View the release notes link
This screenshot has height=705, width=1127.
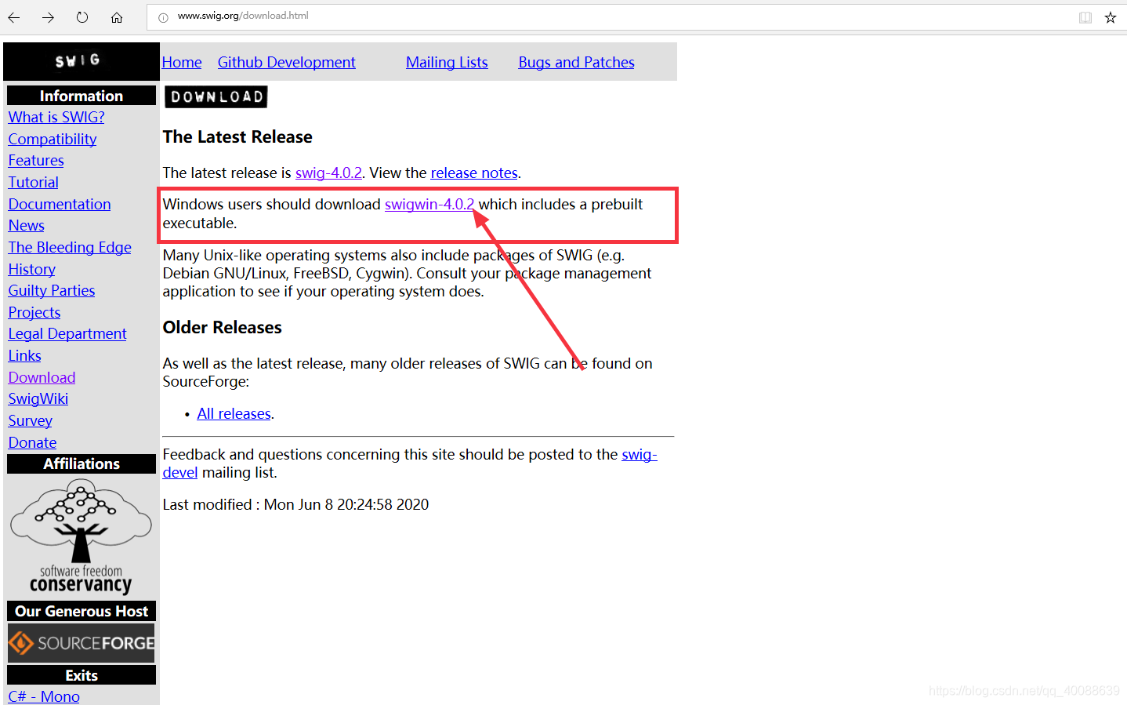(x=474, y=173)
